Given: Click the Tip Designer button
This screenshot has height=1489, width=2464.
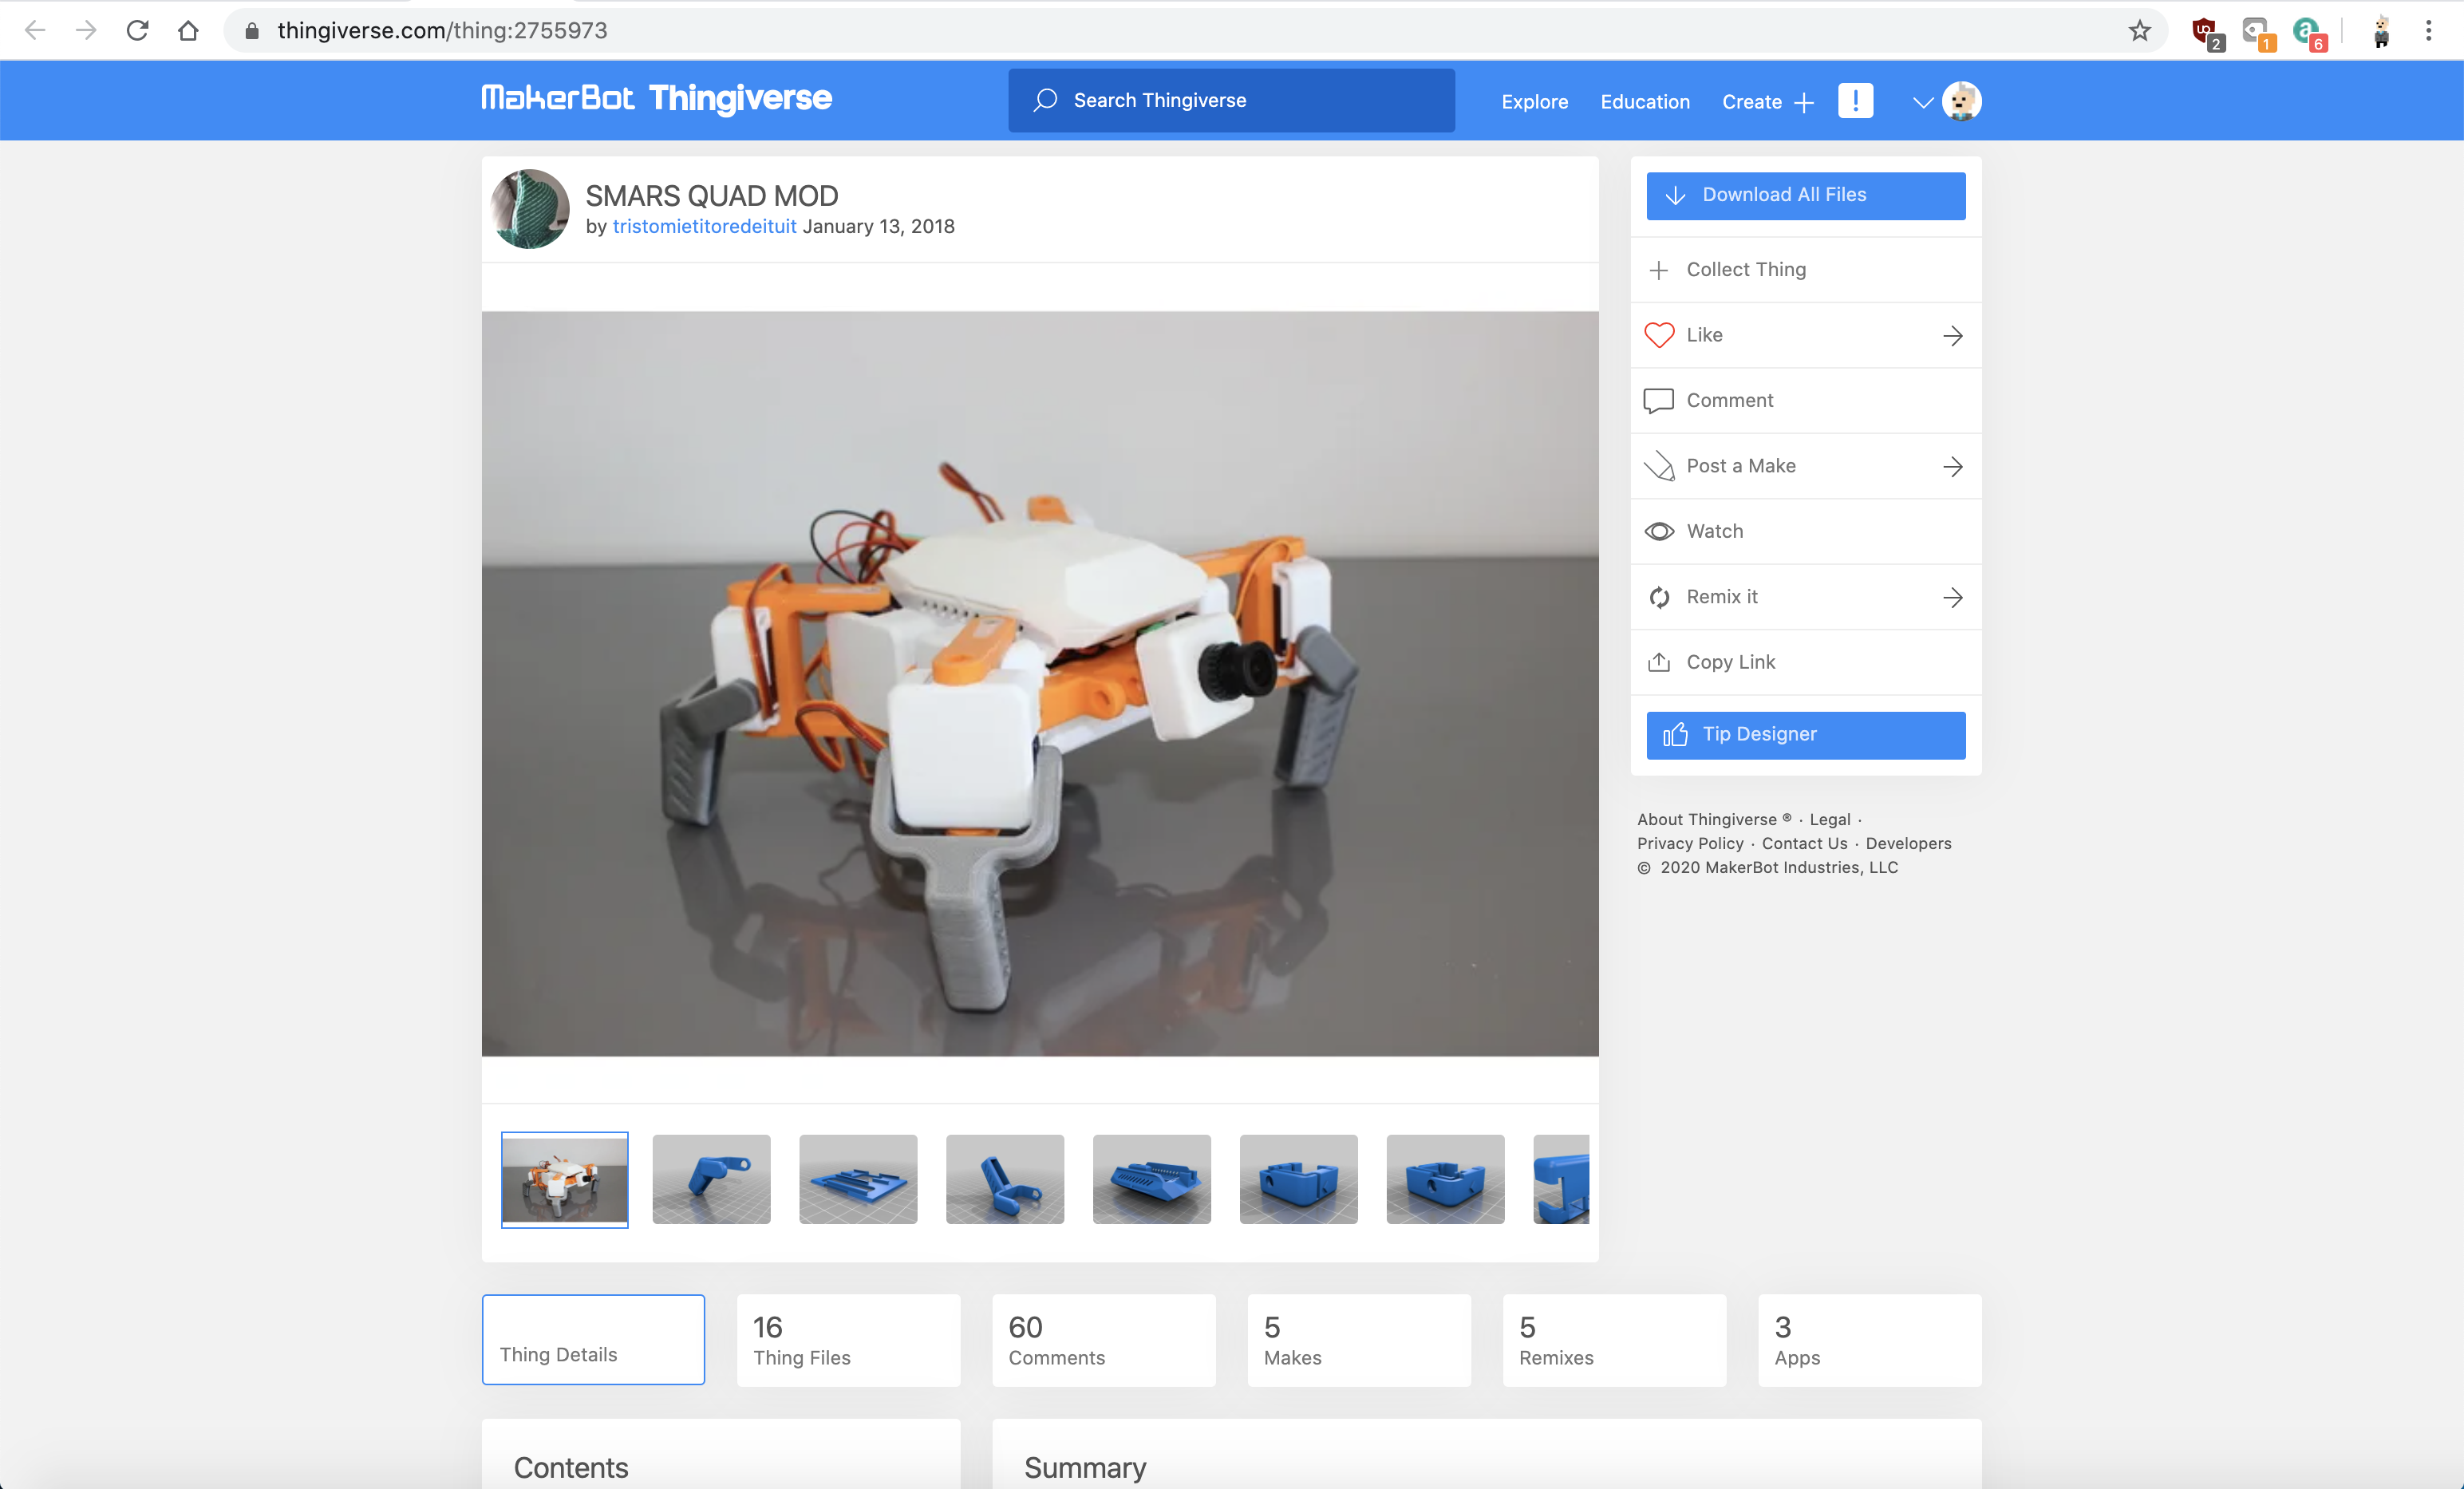Looking at the screenshot, I should [1805, 735].
